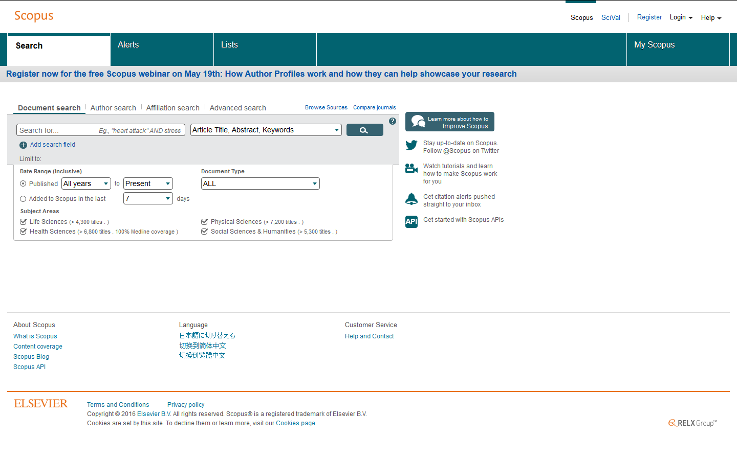Screen dimensions: 737x460
Task: Open the Document Type ALL dropdown
Action: click(261, 183)
